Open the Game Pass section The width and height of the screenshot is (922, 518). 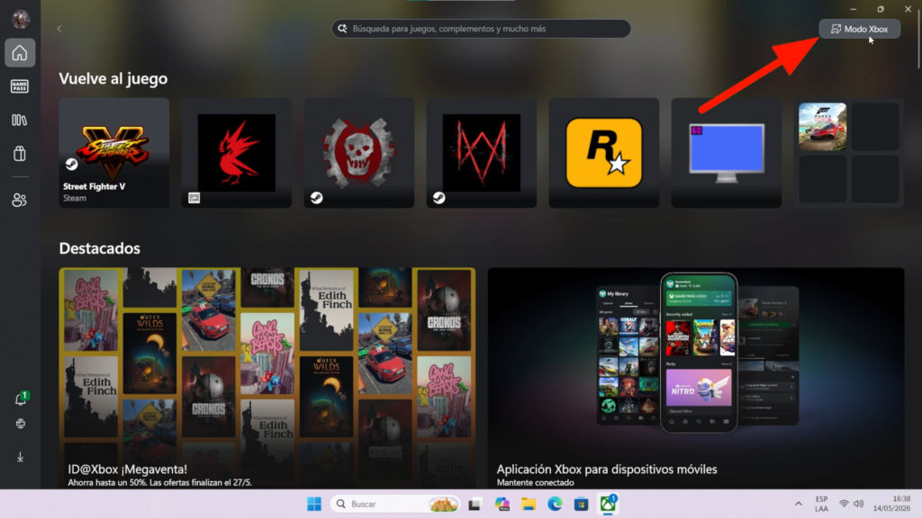(20, 86)
